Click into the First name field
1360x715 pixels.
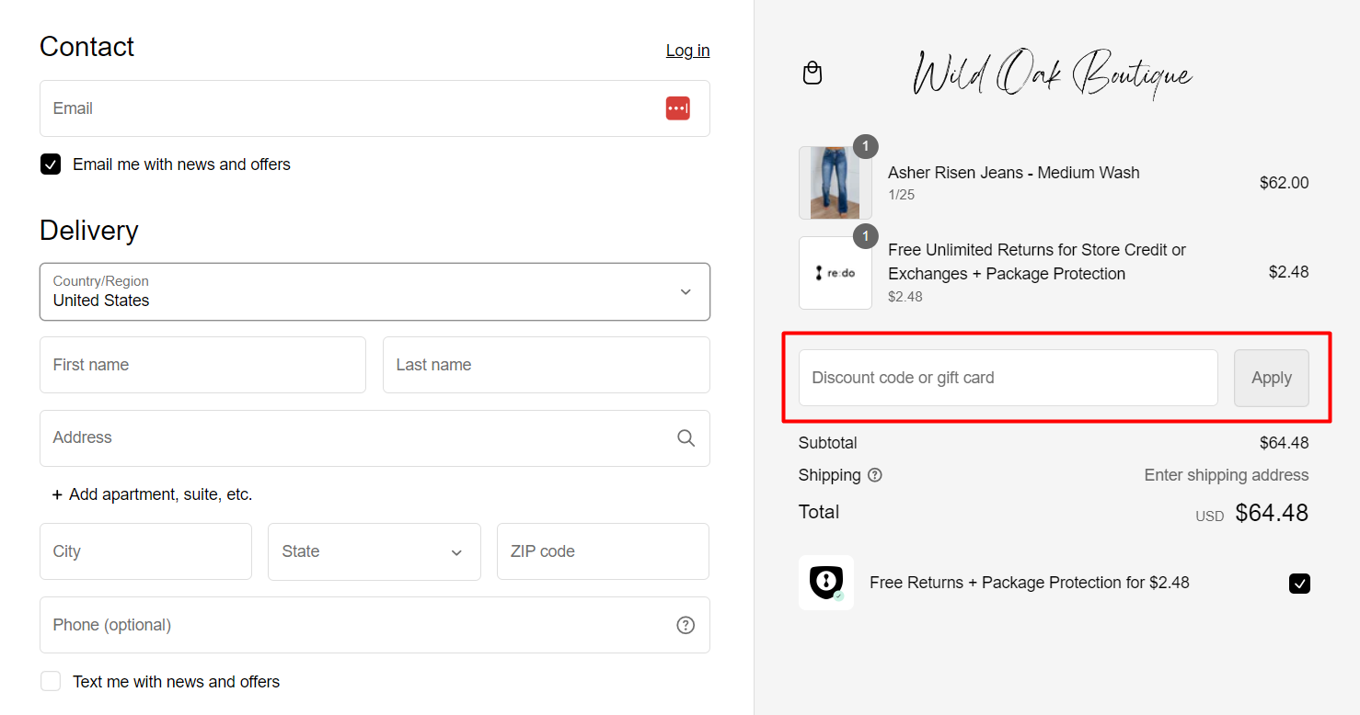202,365
